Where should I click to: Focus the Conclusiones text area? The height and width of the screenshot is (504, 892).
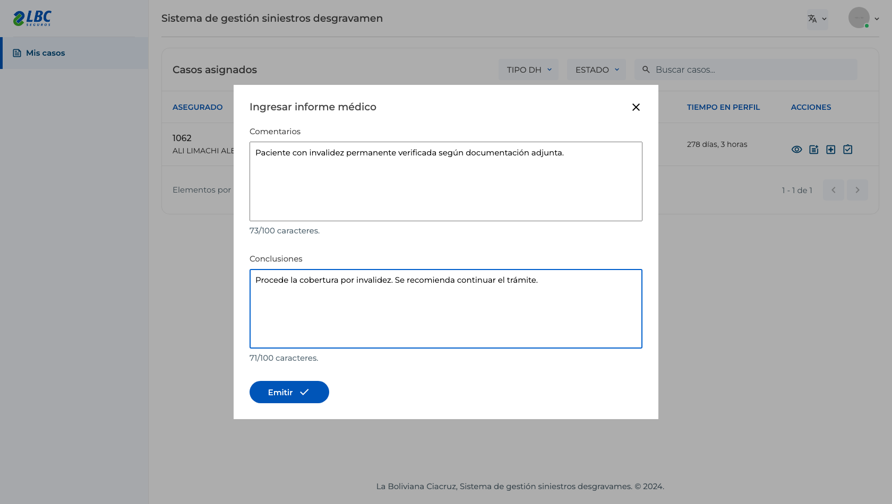(x=446, y=309)
